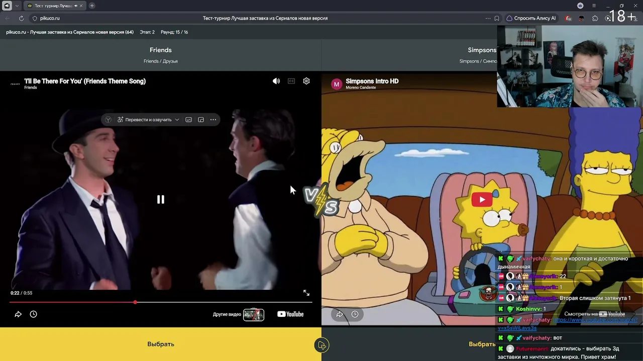Seek along the Friends video progress bar
Image resolution: width=643 pixels, height=361 pixels.
point(161,302)
